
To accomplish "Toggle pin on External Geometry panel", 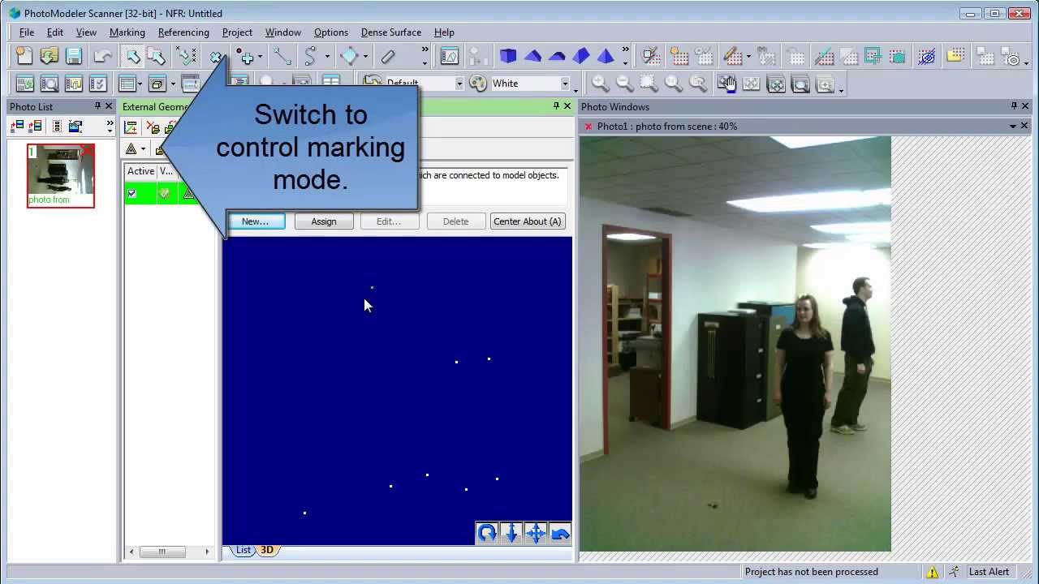I will point(556,106).
